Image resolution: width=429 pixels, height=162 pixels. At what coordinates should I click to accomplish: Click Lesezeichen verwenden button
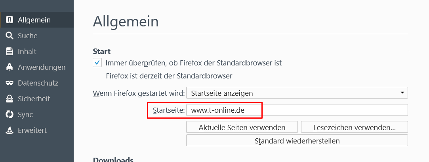(354, 127)
